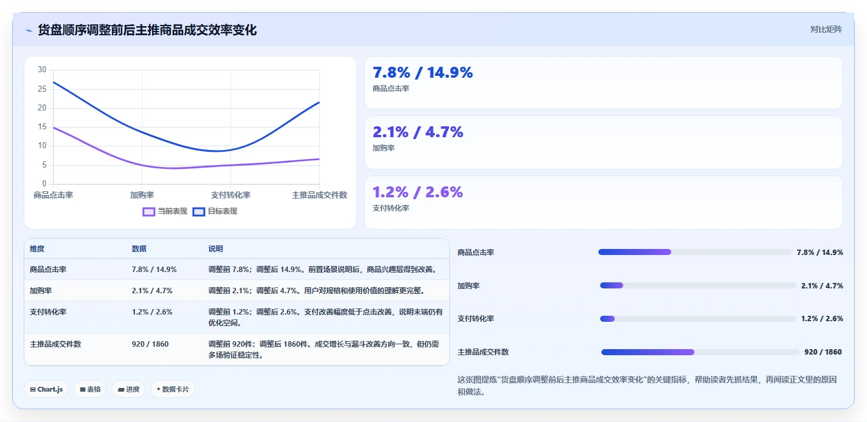
Task: Click the 支付转化率 x-axis label on the chart
Action: pyautogui.click(x=230, y=195)
